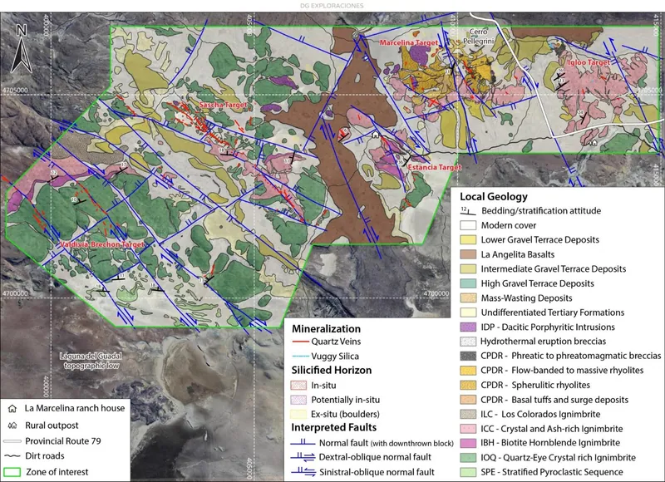Click the Interpreted Faults legend heading

click(334, 427)
